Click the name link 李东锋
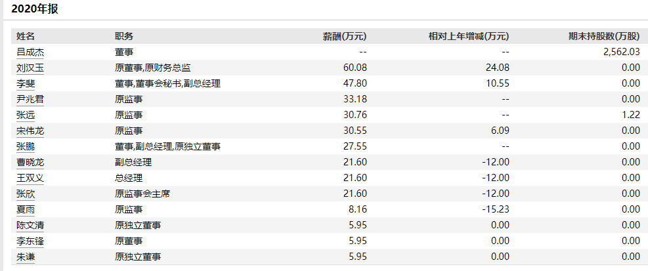 coord(30,241)
